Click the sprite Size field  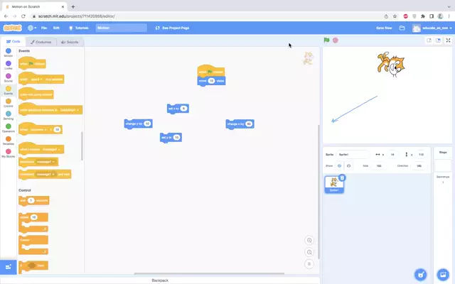pos(379,165)
